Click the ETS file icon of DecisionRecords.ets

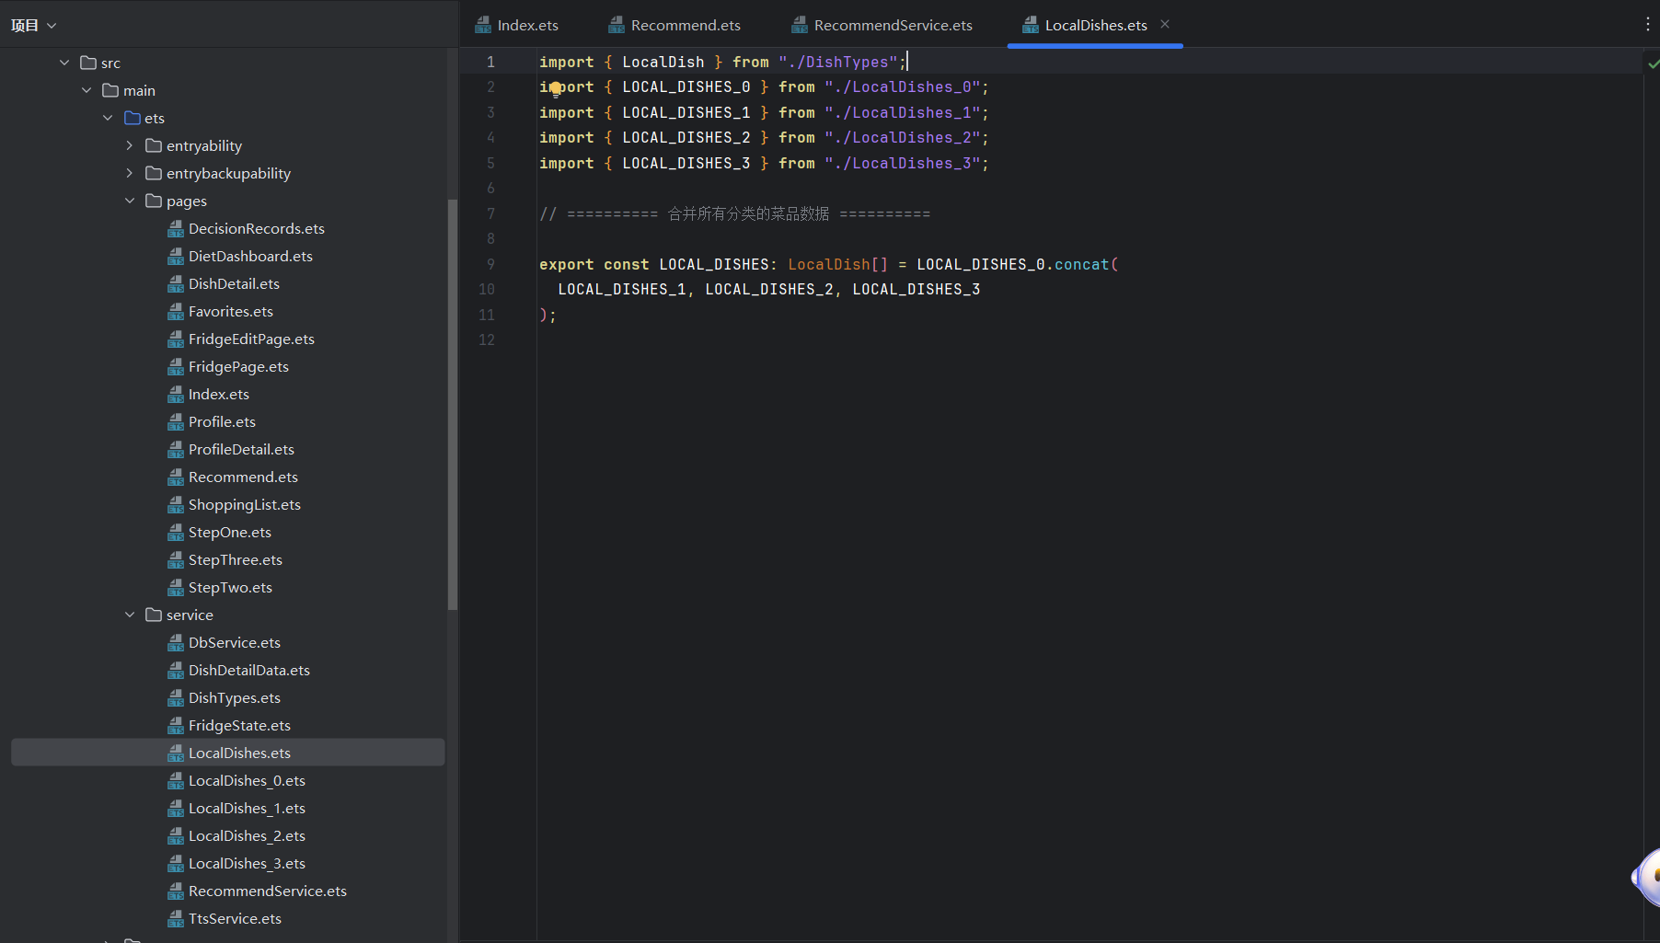tap(176, 228)
